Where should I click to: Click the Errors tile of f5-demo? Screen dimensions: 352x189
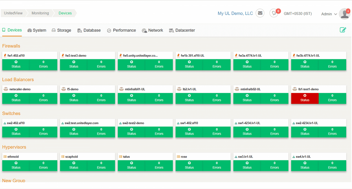click(x=101, y=98)
